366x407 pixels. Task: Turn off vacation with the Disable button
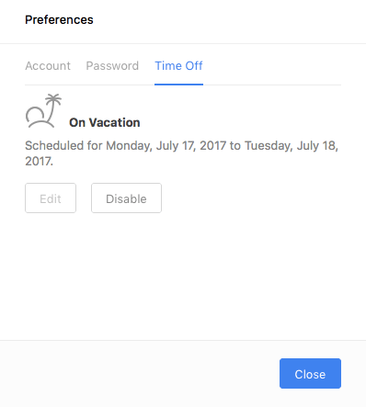(126, 198)
